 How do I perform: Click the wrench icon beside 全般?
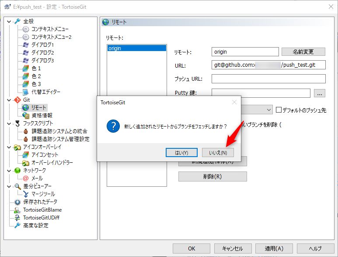coord(17,21)
